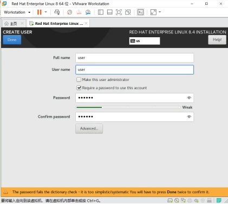
Task: Uncheck Require a password to use this account
Action: click(79, 88)
